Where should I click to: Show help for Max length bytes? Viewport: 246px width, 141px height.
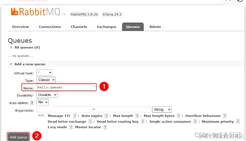pos(178,116)
